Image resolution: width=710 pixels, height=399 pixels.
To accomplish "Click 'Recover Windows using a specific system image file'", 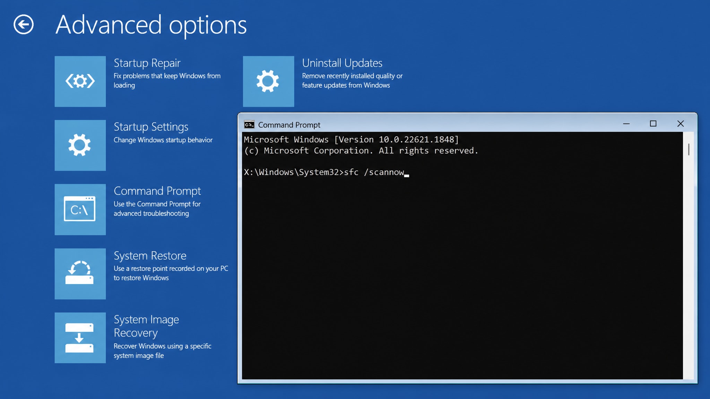I will (162, 351).
